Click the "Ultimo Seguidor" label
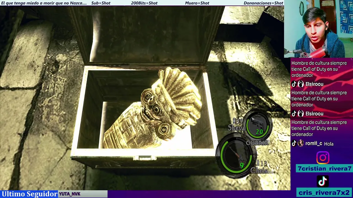 [x=29, y=194]
